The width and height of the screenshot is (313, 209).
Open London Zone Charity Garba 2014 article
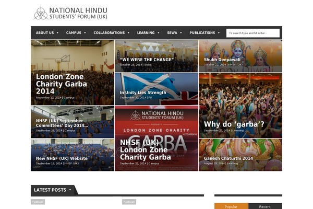(x=62, y=84)
